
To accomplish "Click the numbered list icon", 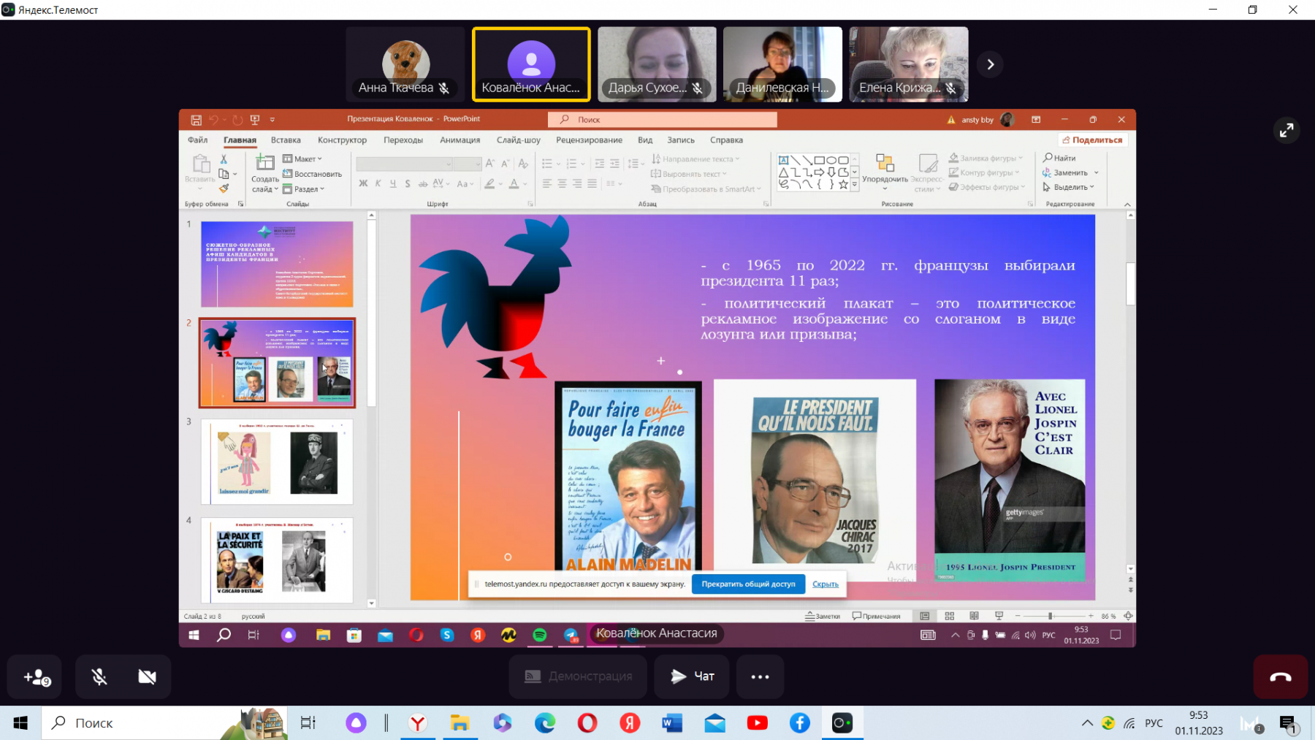I will [x=571, y=164].
